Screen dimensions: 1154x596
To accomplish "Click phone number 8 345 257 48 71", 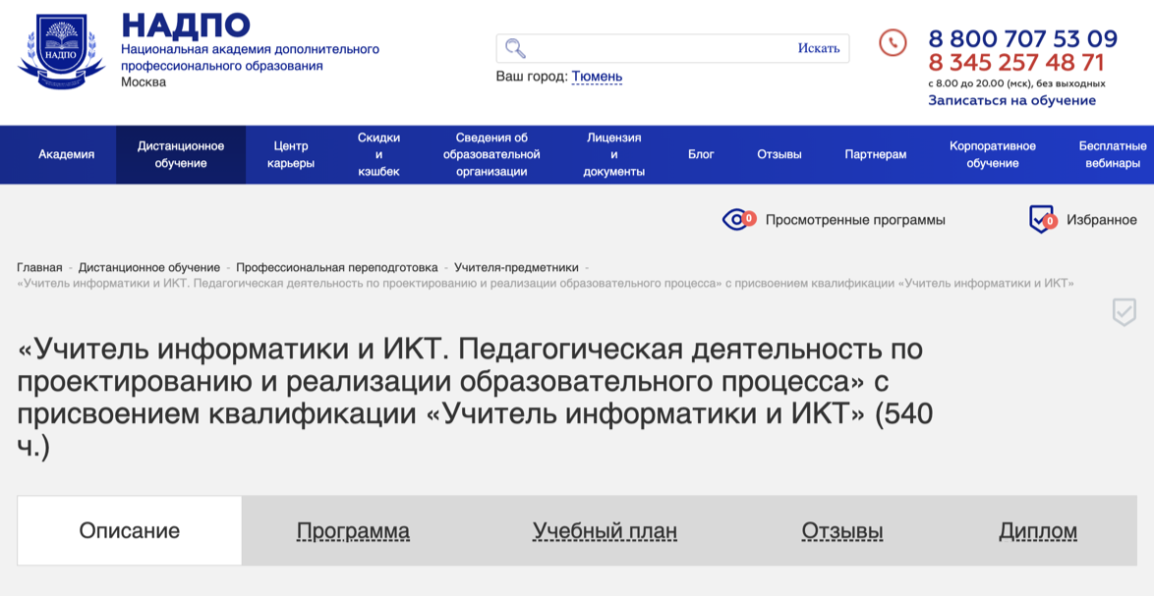I will (1015, 62).
